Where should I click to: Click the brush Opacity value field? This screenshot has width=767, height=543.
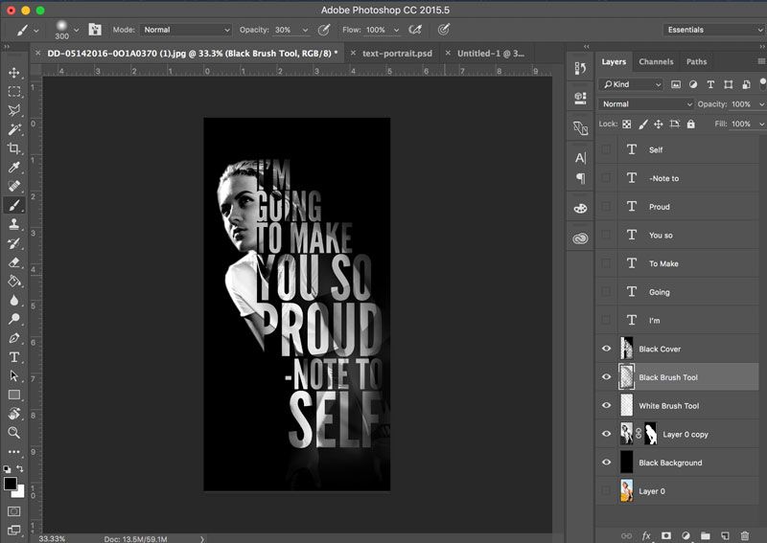[284, 30]
